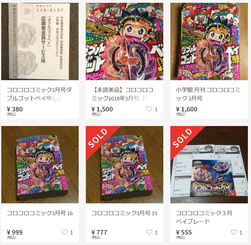Toggle heart on ¥777 sold listing

pyautogui.click(x=149, y=232)
